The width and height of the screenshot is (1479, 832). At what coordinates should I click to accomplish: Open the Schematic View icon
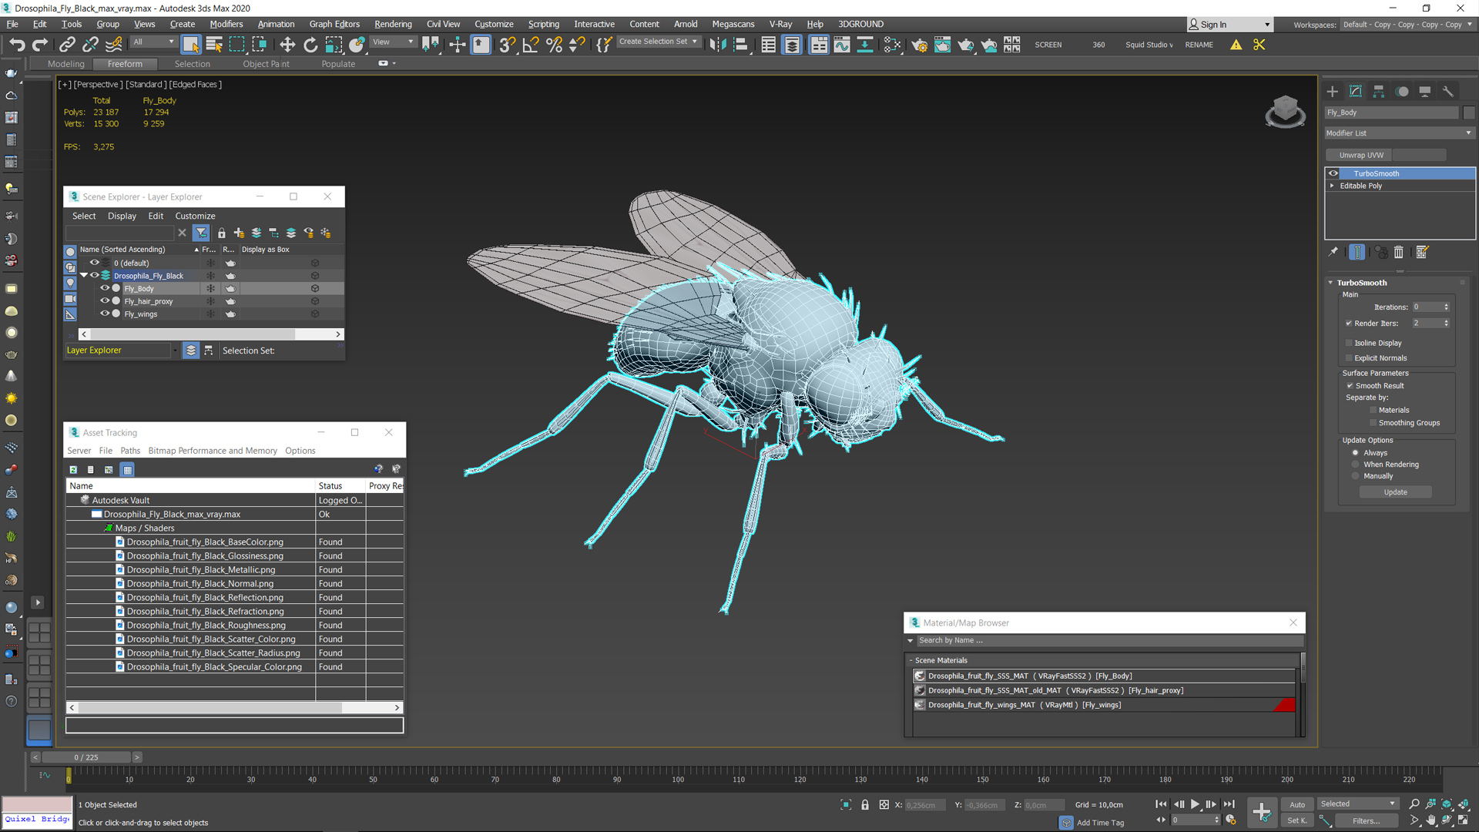pyautogui.click(x=865, y=45)
